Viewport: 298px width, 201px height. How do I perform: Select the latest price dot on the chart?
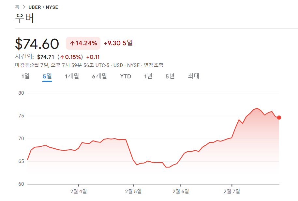click(279, 118)
